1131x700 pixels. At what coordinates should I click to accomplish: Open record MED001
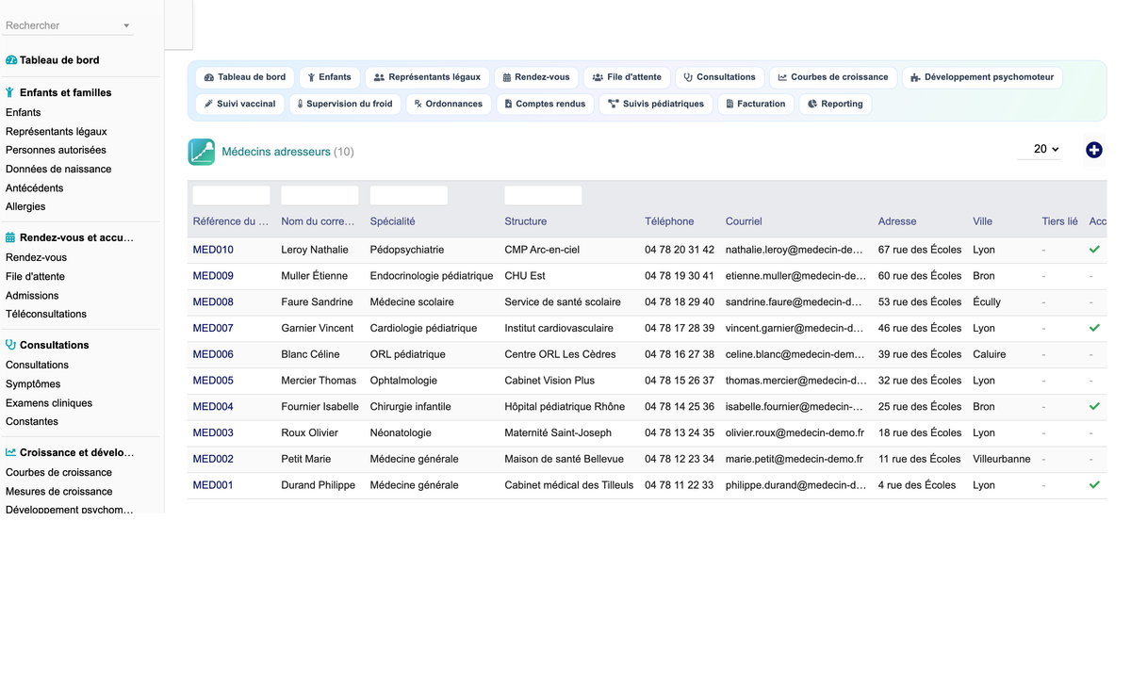click(213, 485)
